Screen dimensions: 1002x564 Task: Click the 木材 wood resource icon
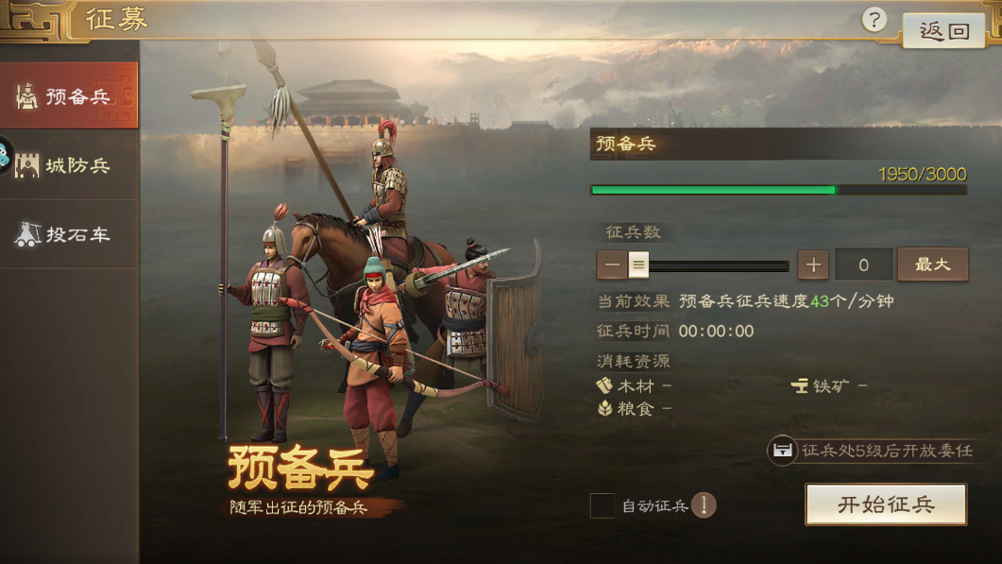tap(603, 385)
